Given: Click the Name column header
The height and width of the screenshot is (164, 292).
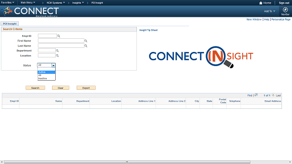Looking at the screenshot, I should (x=58, y=101).
